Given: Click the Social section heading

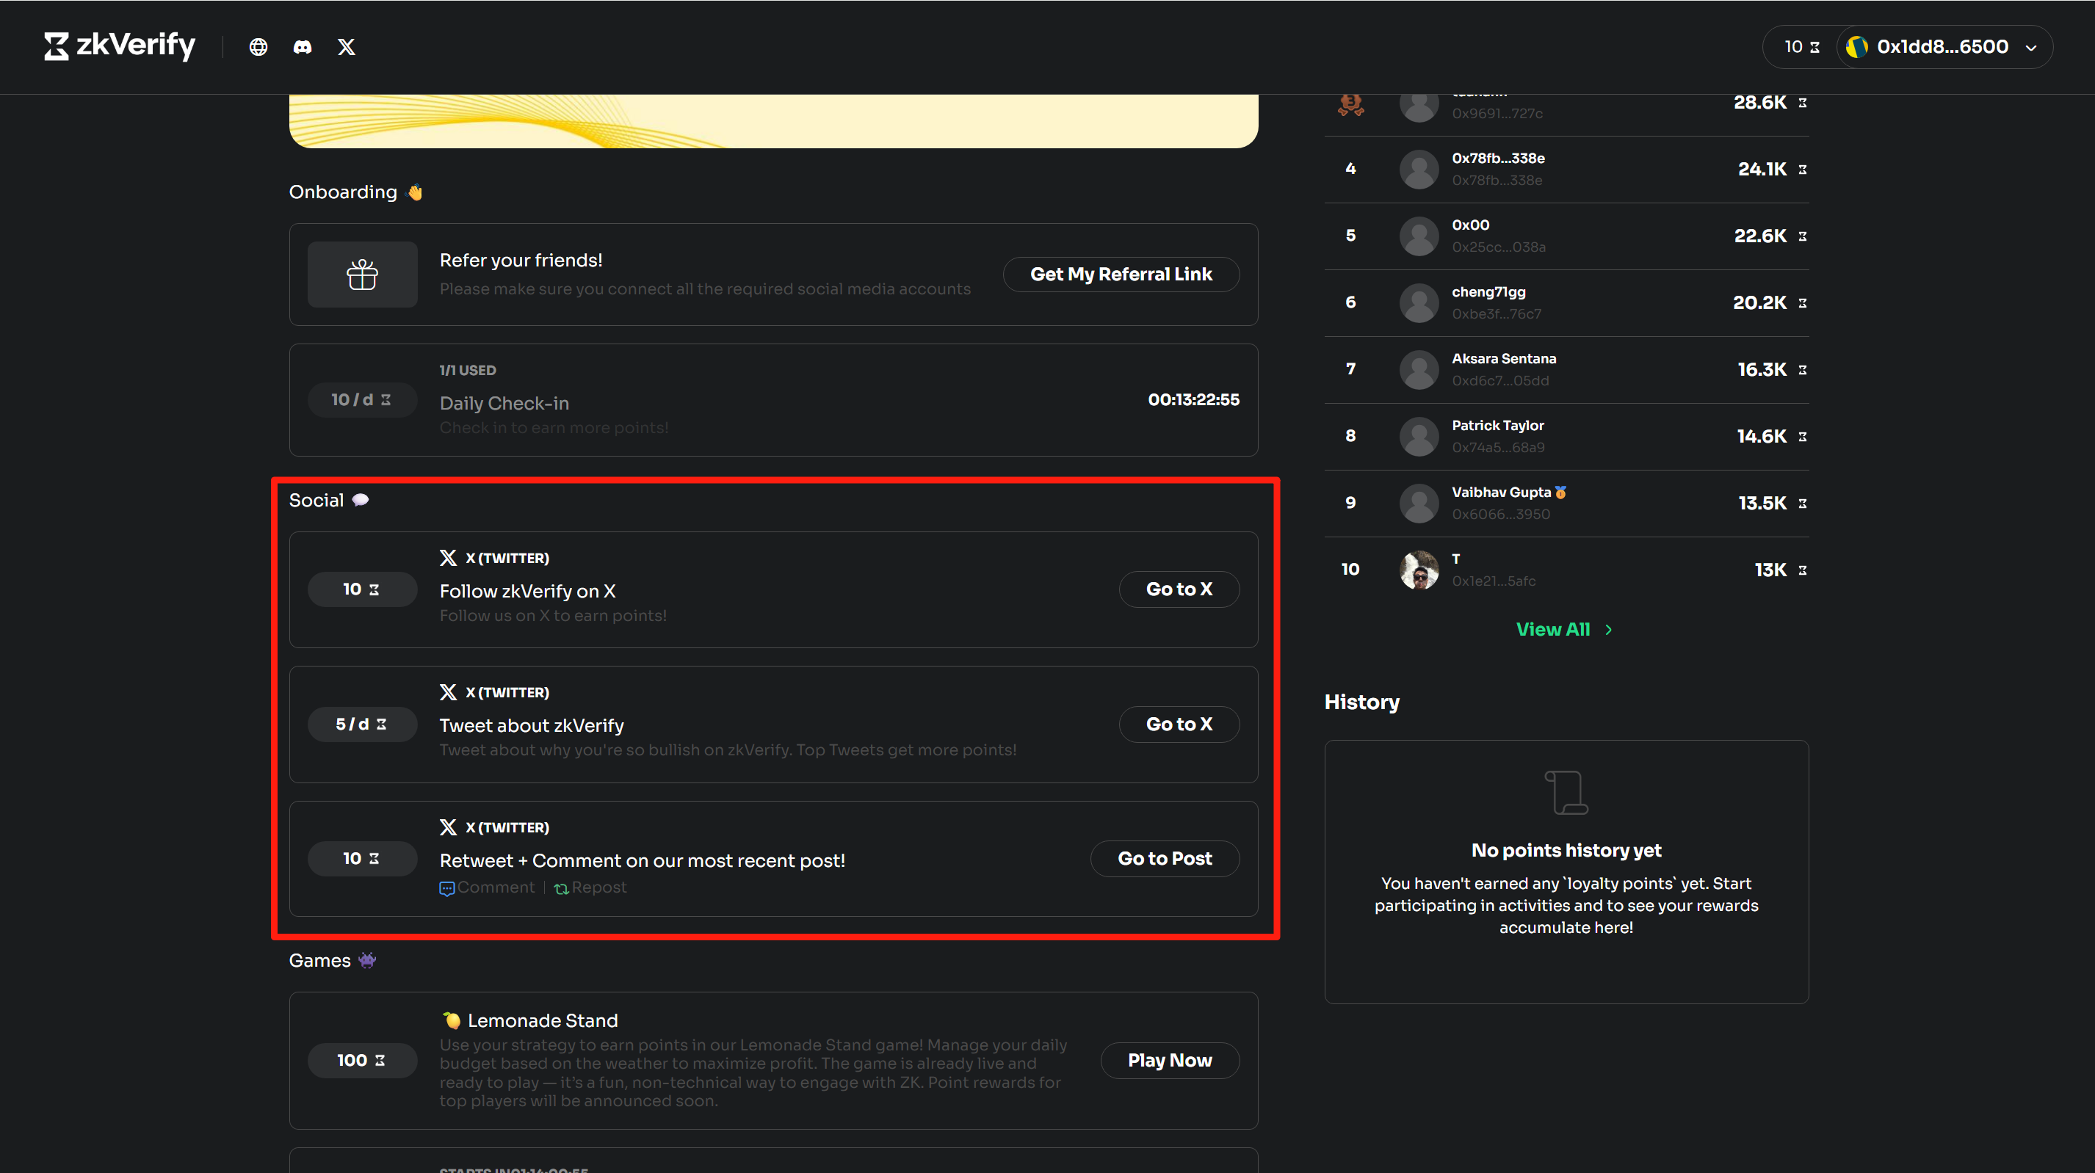Looking at the screenshot, I should coord(316,500).
